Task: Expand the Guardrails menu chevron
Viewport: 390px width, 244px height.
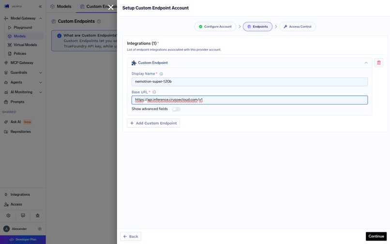Action: point(41,73)
